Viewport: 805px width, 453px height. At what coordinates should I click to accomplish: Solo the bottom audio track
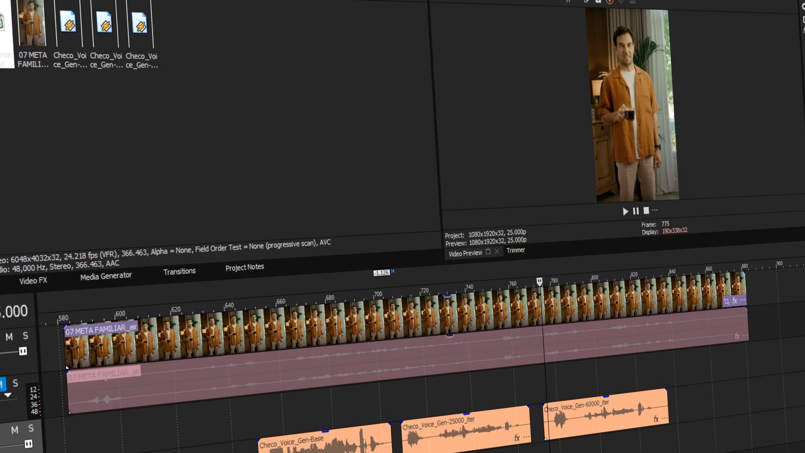pos(31,428)
